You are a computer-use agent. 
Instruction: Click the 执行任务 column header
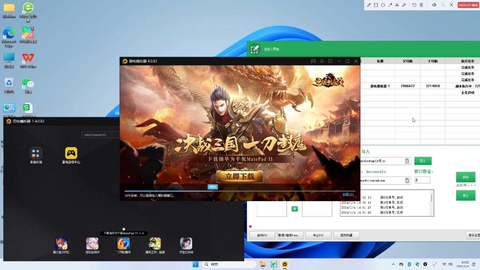(x=467, y=61)
